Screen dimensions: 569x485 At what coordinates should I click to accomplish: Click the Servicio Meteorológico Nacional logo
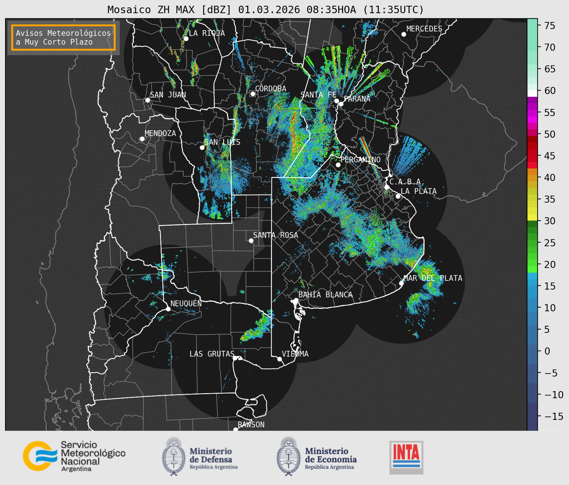74,456
